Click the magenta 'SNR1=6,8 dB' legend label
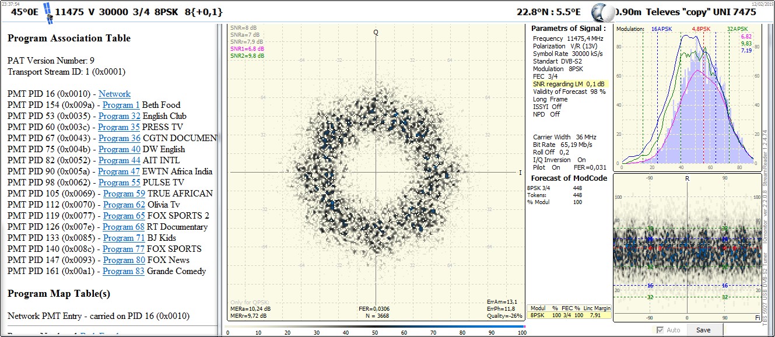The image size is (775, 337). click(x=247, y=49)
